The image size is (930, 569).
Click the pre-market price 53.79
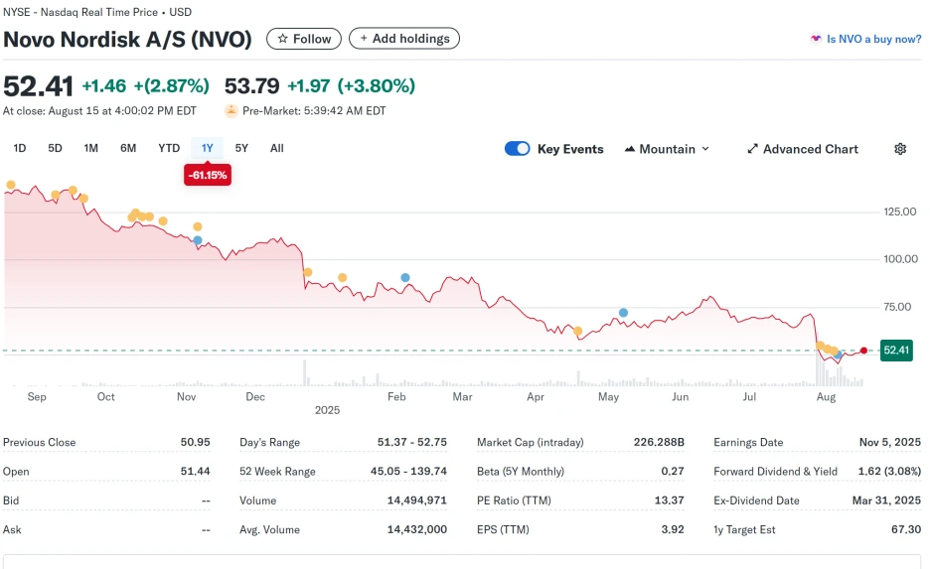click(251, 86)
